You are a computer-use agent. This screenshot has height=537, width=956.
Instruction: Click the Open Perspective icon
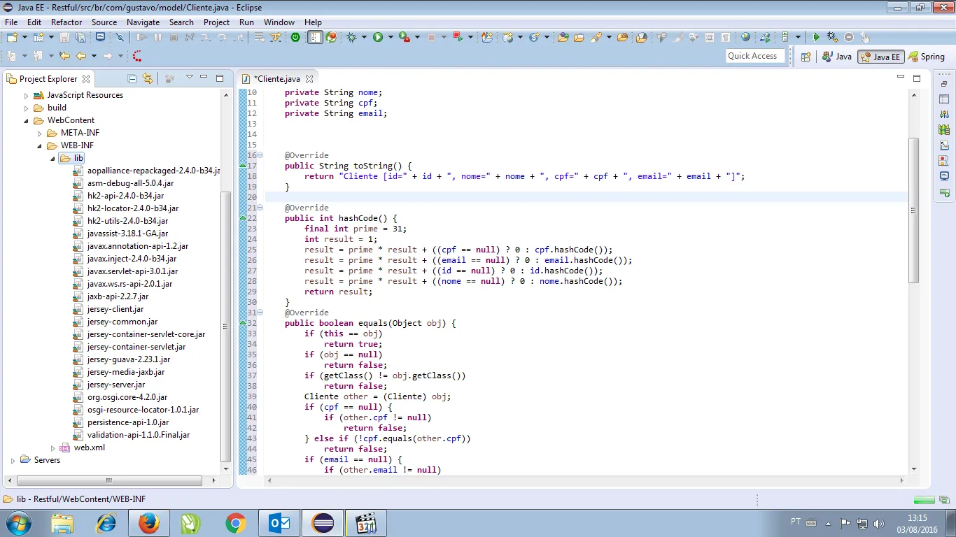[806, 57]
